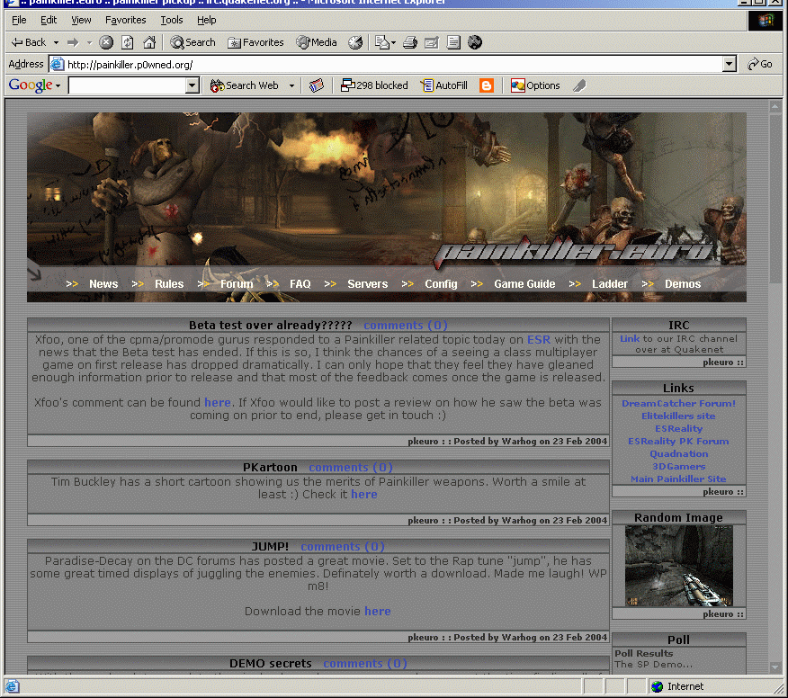Open the Mail button dropdown arrow

tap(393, 42)
